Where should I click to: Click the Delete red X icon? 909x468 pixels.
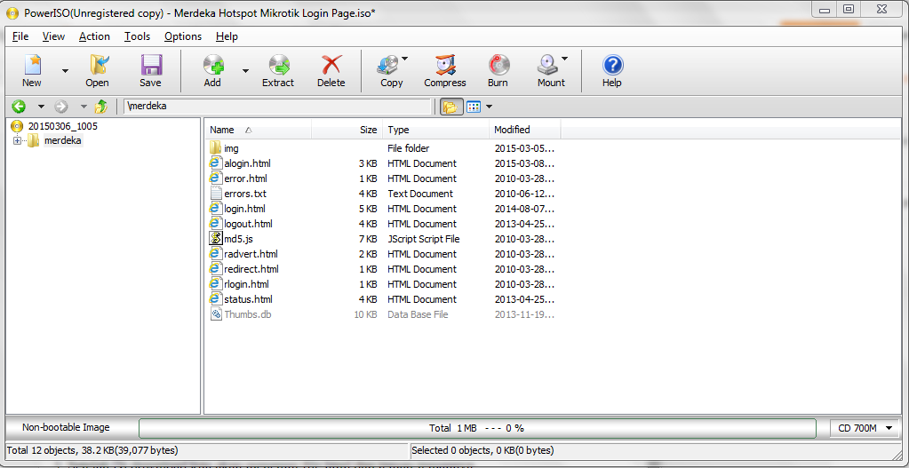click(x=331, y=65)
